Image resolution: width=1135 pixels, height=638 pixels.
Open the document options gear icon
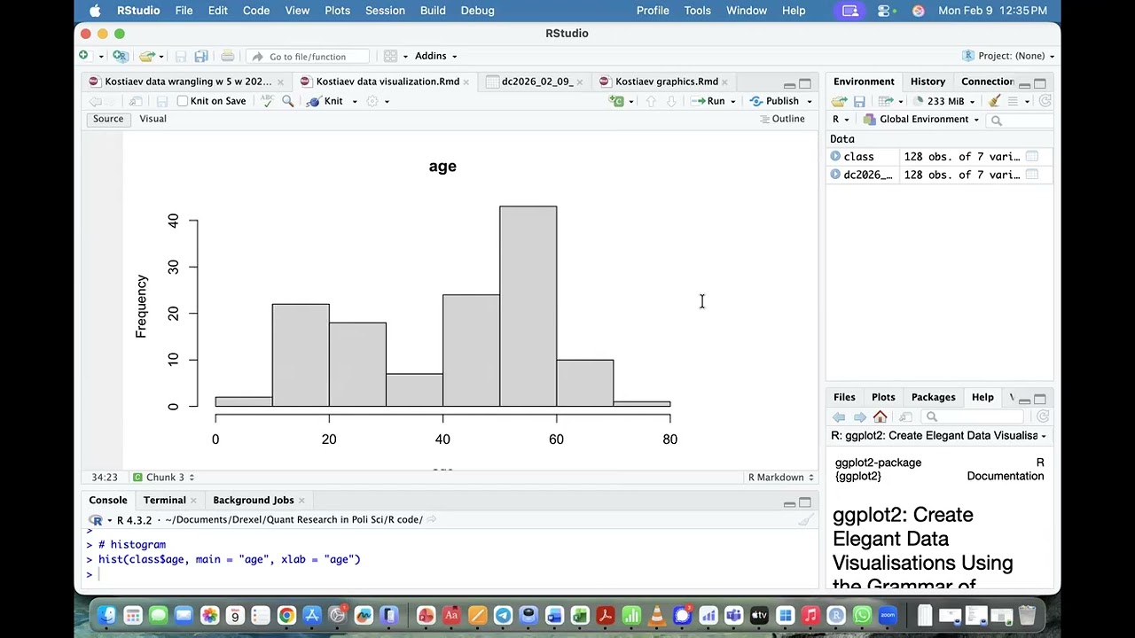pos(372,101)
